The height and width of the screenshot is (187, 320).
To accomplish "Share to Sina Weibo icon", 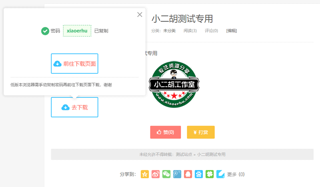I will [156, 174].
